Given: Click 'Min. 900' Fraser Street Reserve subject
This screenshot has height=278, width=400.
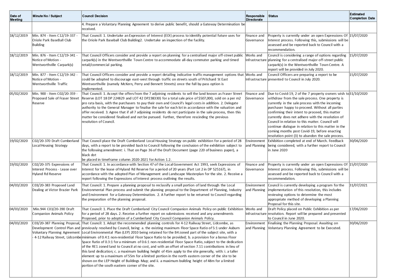Looking at the screenshot, I should tap(56, 98).
